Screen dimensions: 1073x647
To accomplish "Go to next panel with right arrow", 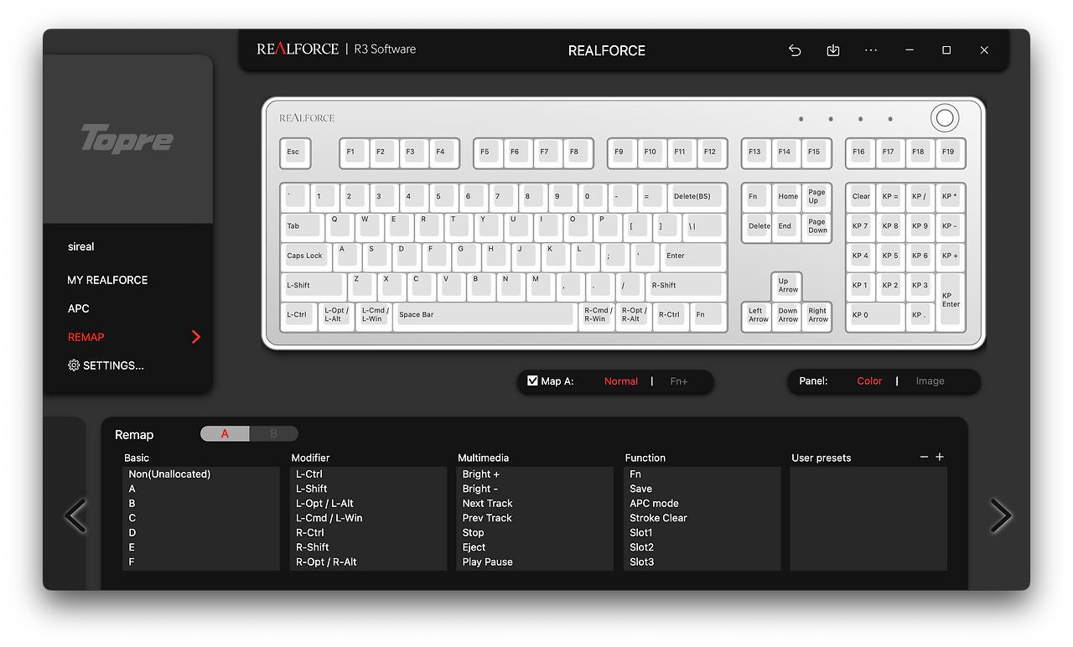I will point(1000,515).
